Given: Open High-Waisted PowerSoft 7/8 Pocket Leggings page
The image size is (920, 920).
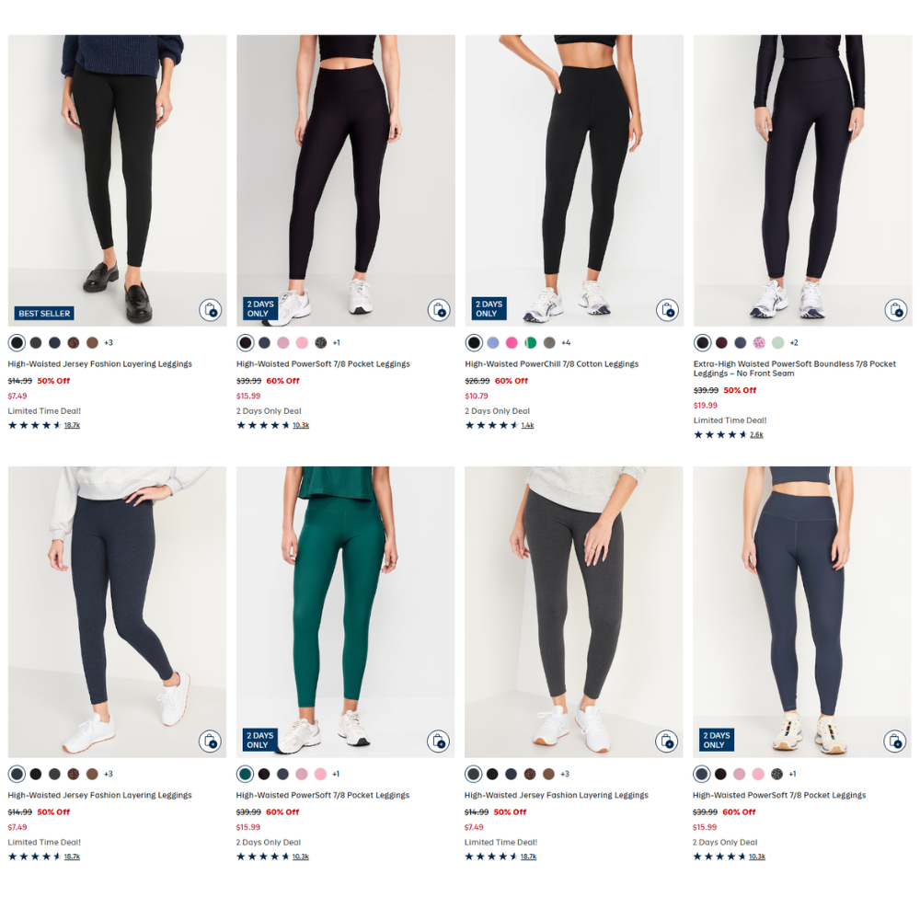Looking at the screenshot, I should pyautogui.click(x=324, y=363).
